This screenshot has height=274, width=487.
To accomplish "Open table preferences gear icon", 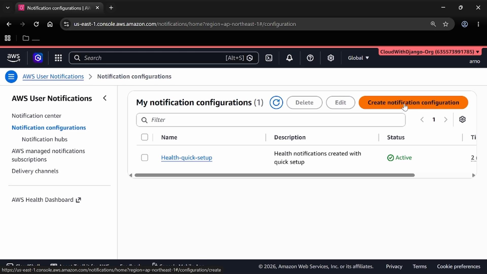I will [462, 119].
